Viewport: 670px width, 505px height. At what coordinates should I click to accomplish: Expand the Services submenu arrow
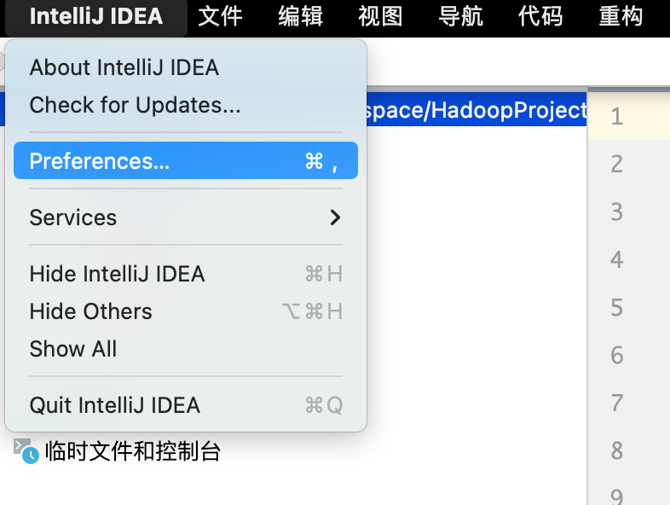pyautogui.click(x=335, y=218)
